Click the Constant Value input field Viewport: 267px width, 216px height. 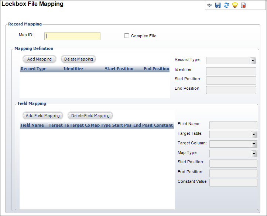233,183
